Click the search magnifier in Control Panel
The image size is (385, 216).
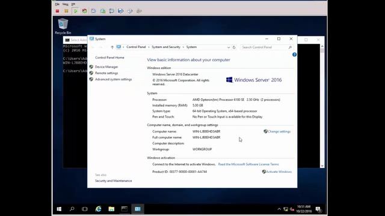[x=290, y=47]
